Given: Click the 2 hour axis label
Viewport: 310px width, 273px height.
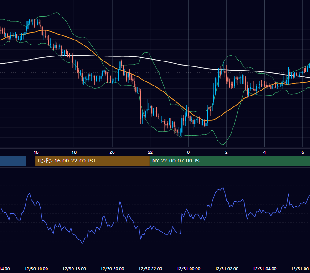Looking at the screenshot, I should coord(227,152).
